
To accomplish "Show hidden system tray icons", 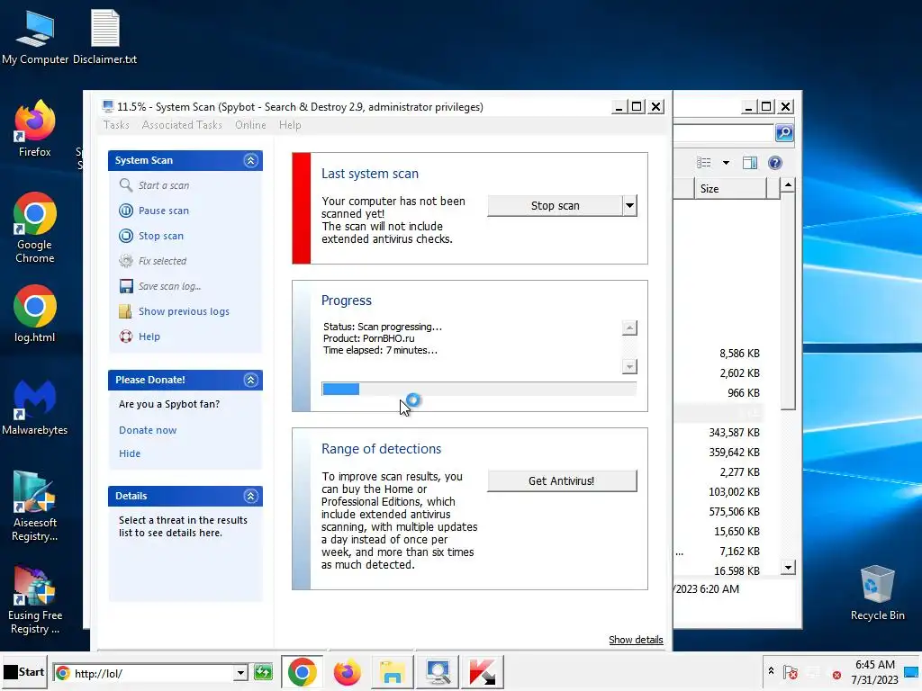I will [771, 670].
